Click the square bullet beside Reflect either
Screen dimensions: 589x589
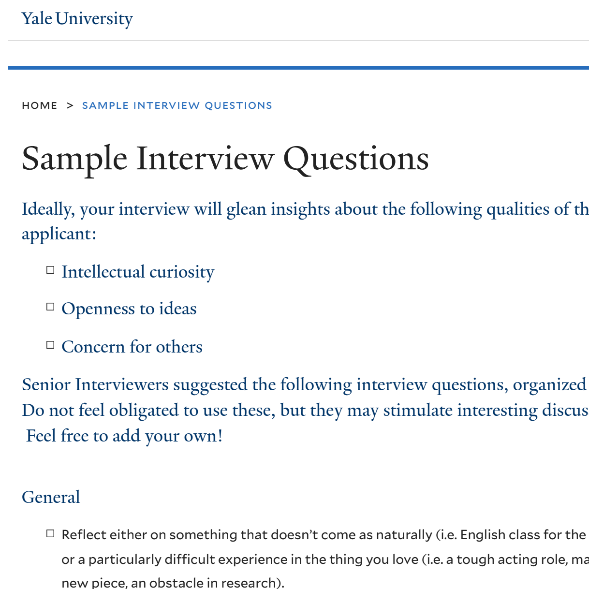(50, 533)
